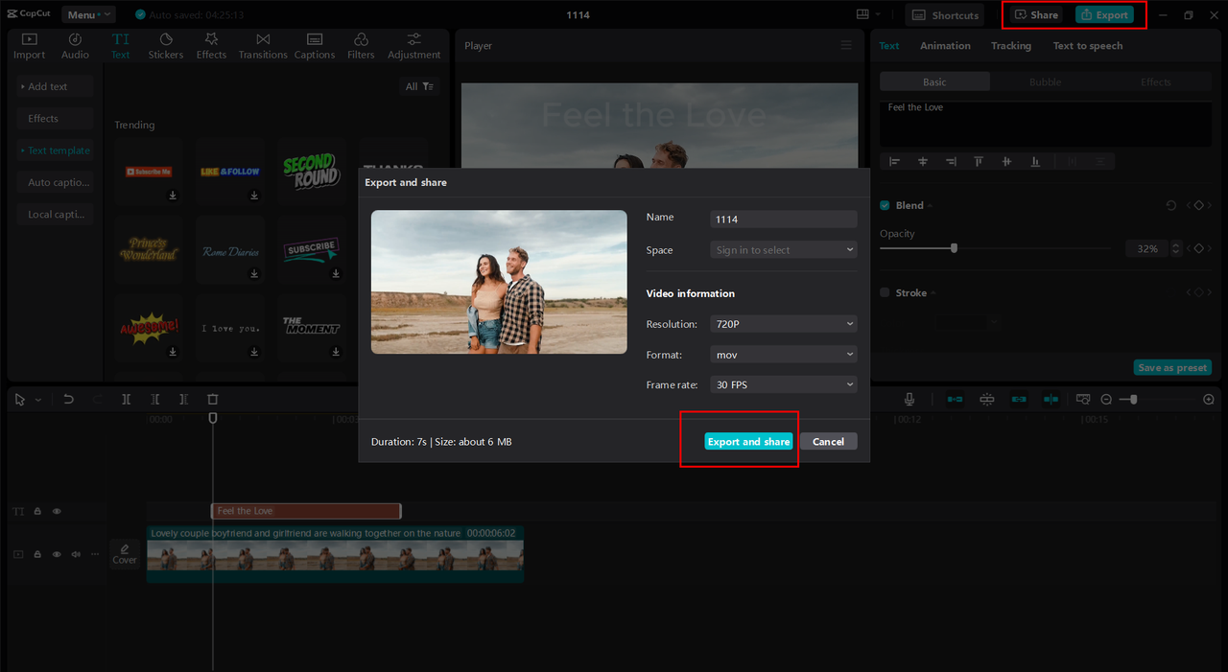Select the Feel the Love text clip
Image resolution: width=1228 pixels, height=672 pixels.
tap(306, 512)
